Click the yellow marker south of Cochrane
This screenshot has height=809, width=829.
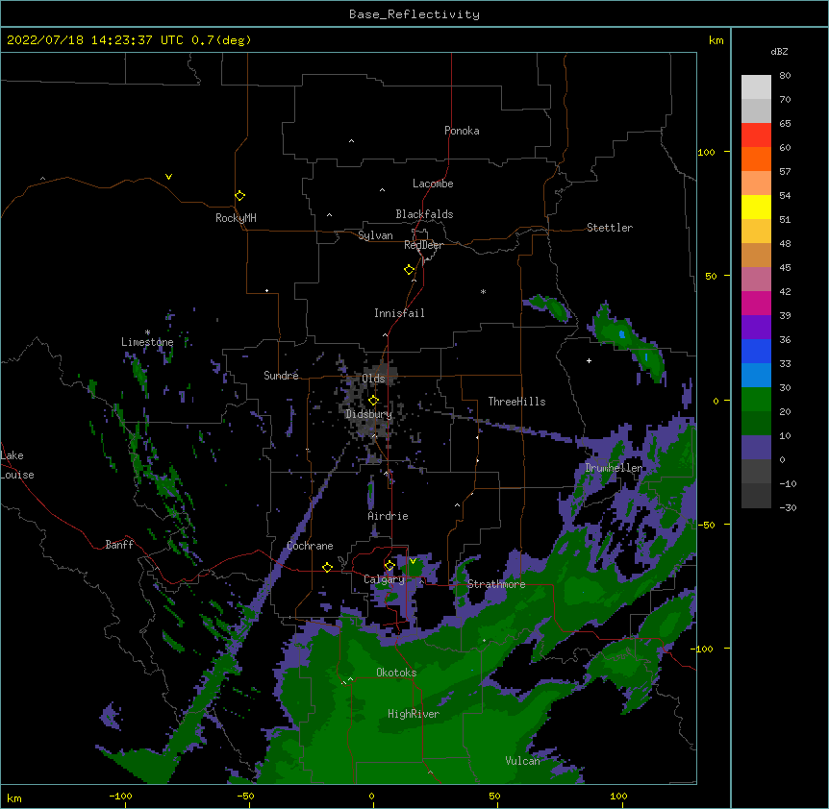(327, 567)
